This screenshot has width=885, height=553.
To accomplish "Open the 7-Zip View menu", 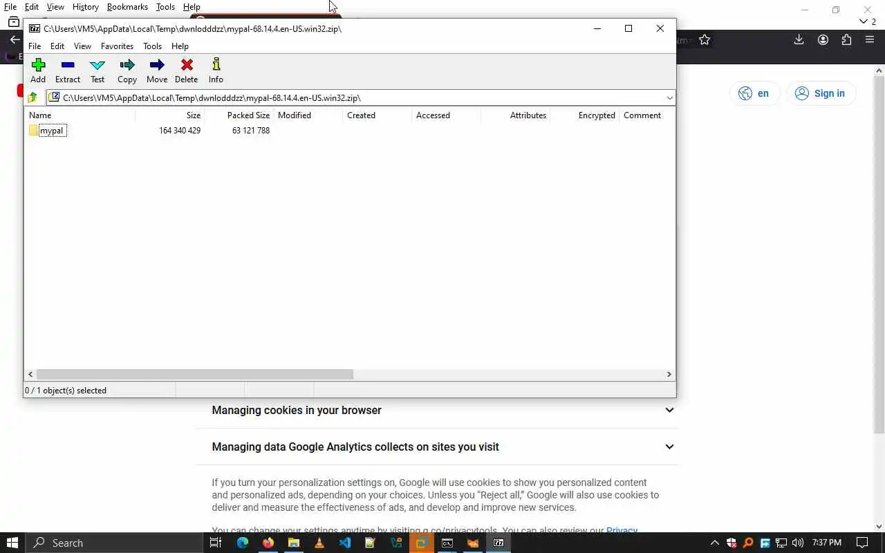I will point(82,46).
